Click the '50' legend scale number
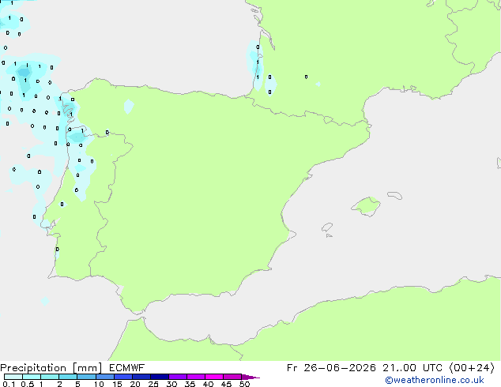This screenshot has width=501, height=387. pyautogui.click(x=244, y=384)
